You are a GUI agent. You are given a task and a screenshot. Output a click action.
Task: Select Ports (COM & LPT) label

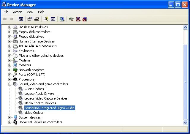tap(32, 75)
